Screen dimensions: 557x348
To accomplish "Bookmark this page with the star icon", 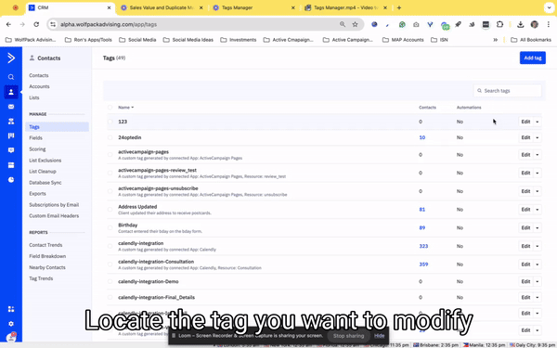I will pos(355,24).
